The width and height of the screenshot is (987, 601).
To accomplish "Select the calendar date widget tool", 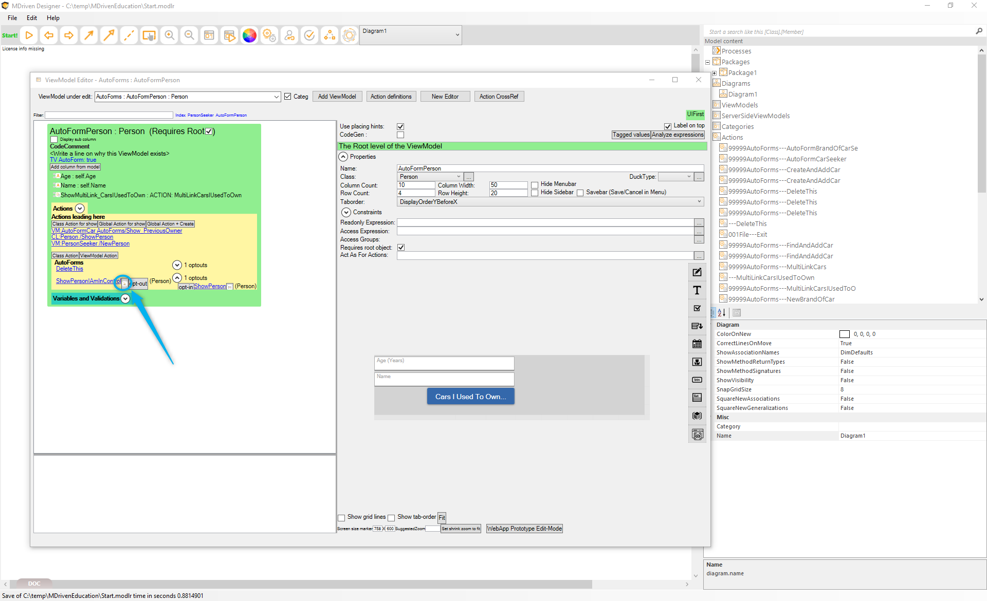I will pyautogui.click(x=697, y=344).
